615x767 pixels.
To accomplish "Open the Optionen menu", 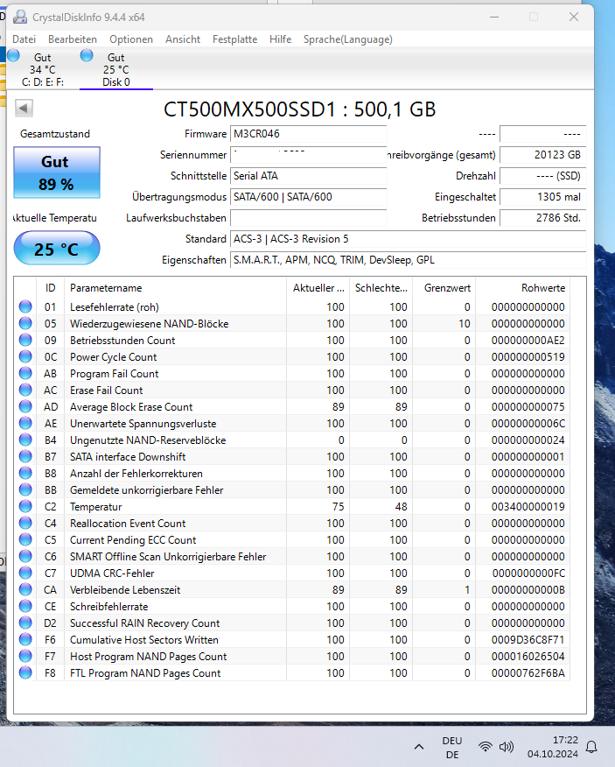I will point(131,39).
